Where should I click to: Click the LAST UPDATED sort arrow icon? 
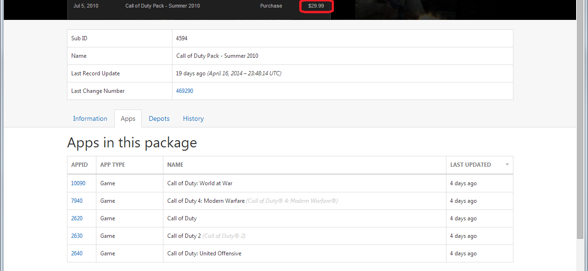point(507,165)
